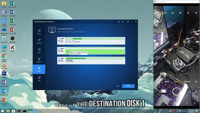Open the user folder desktop icon
Screen dimensions: 200x113
(4, 4)
